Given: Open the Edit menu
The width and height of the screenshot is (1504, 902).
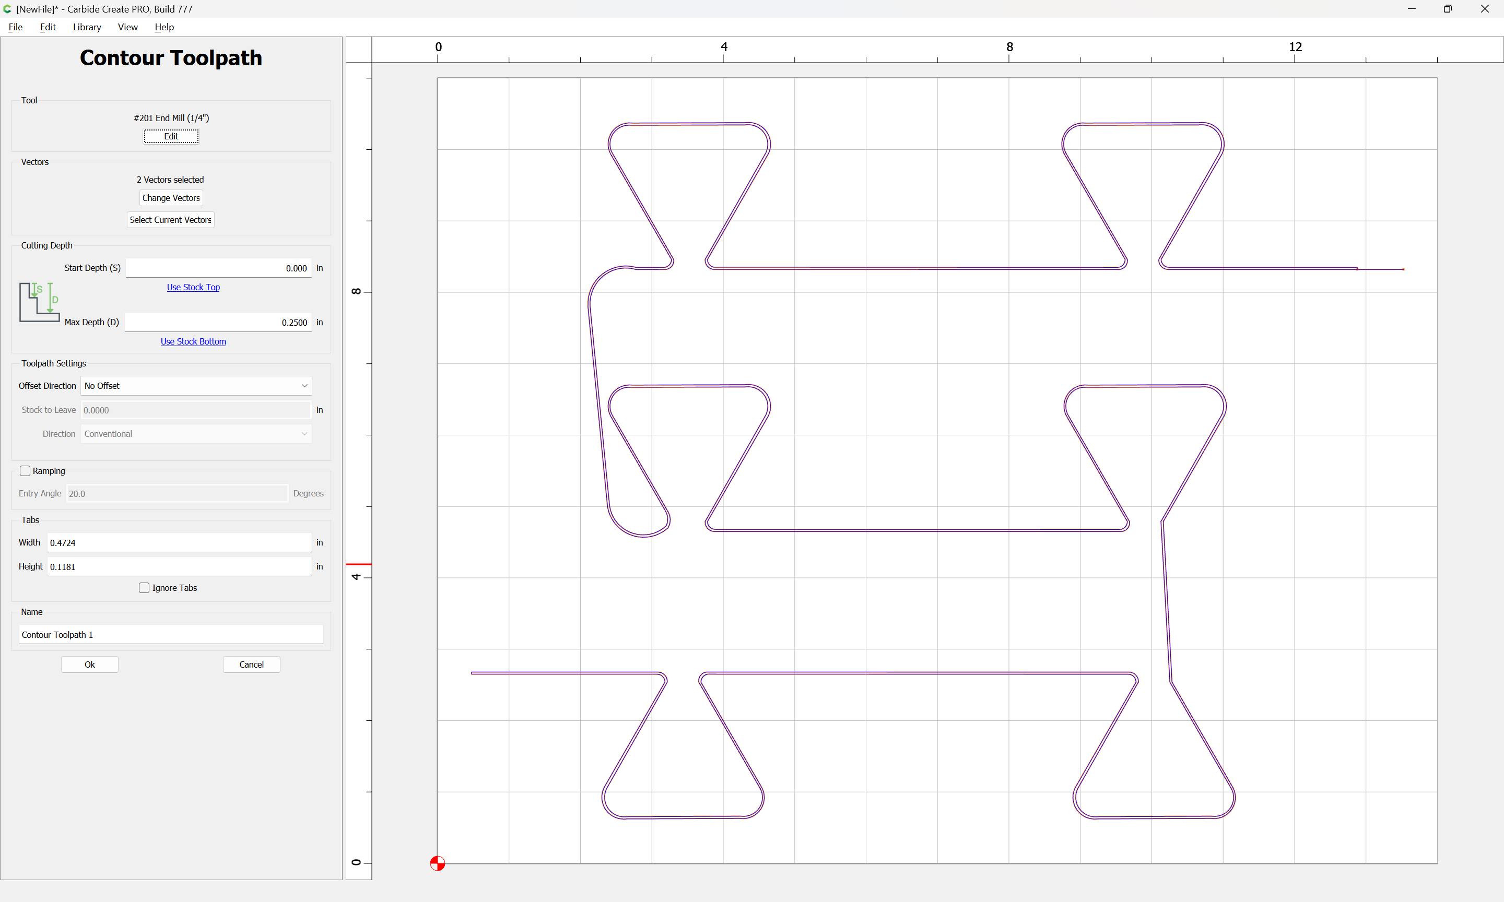Looking at the screenshot, I should (x=48, y=27).
